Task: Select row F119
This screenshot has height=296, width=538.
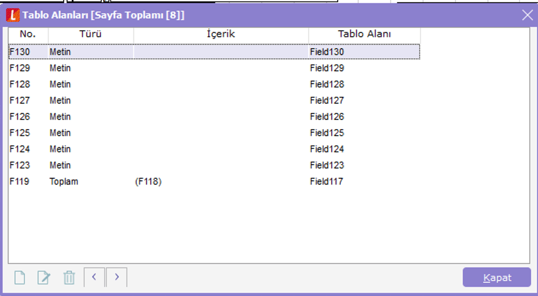Action: (214, 181)
